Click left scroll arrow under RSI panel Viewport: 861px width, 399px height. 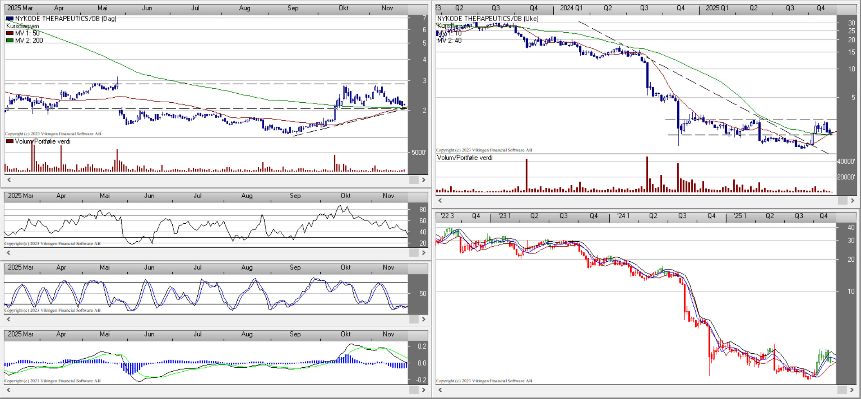[x=9, y=253]
